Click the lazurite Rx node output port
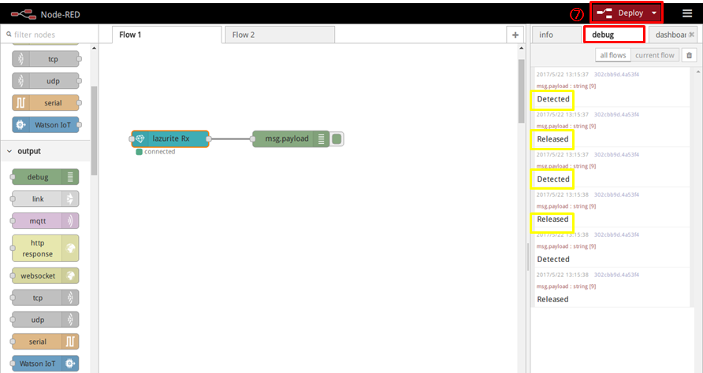The image size is (703, 373). point(209,138)
